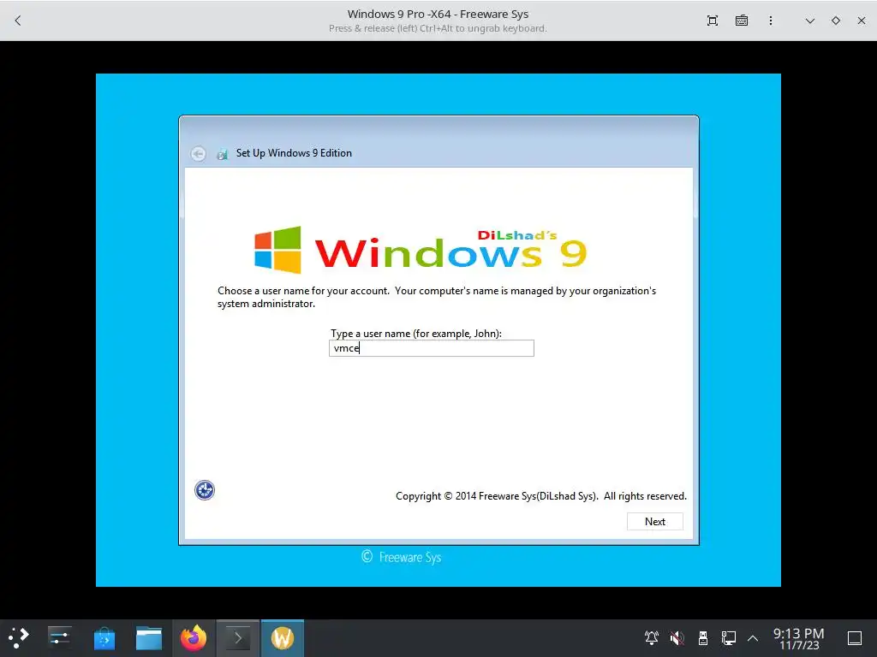
Task: Open the network connections tray icon
Action: click(728, 637)
